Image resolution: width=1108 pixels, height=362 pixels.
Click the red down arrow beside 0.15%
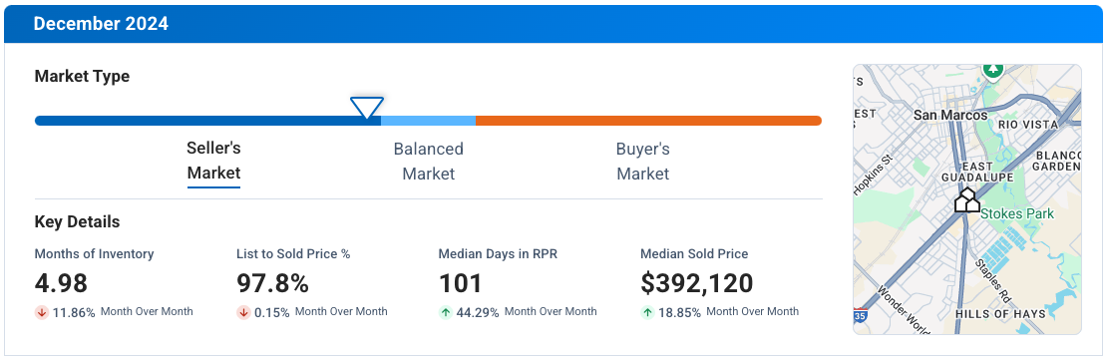243,312
